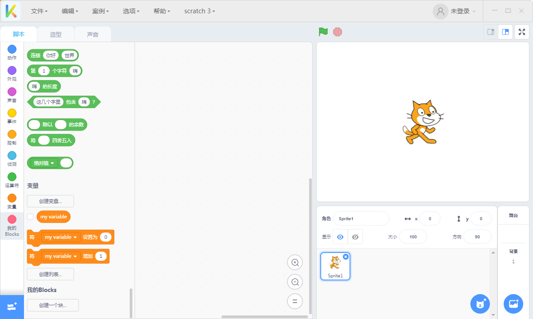Select the 外观 looks category circle
Screen dimensions: 533x319
(x=12, y=70)
